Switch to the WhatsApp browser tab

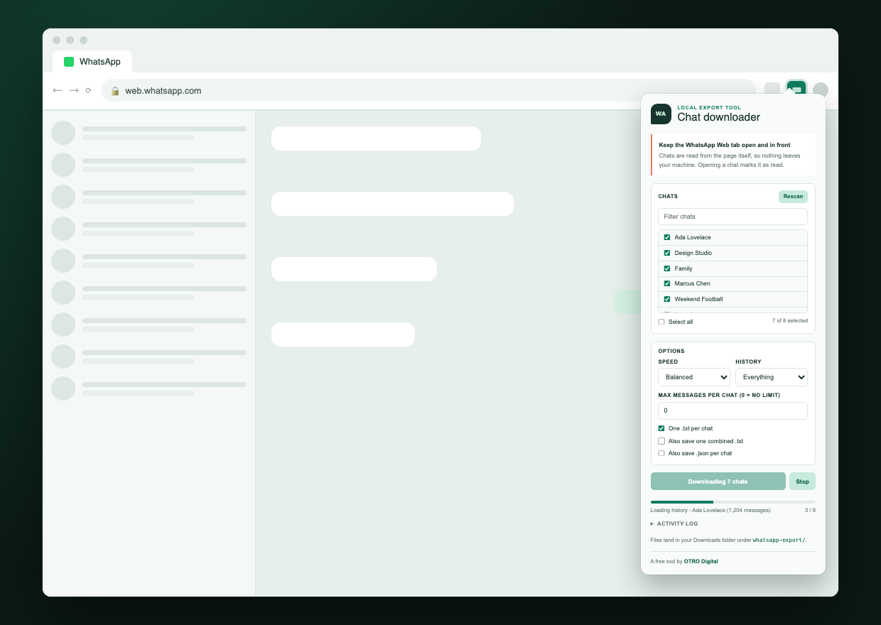pos(92,62)
